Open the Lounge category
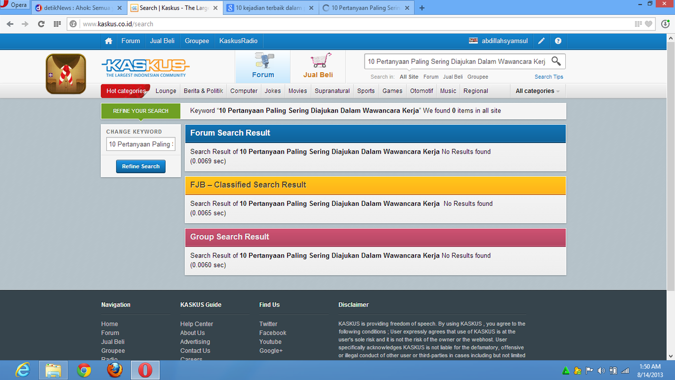 point(166,91)
